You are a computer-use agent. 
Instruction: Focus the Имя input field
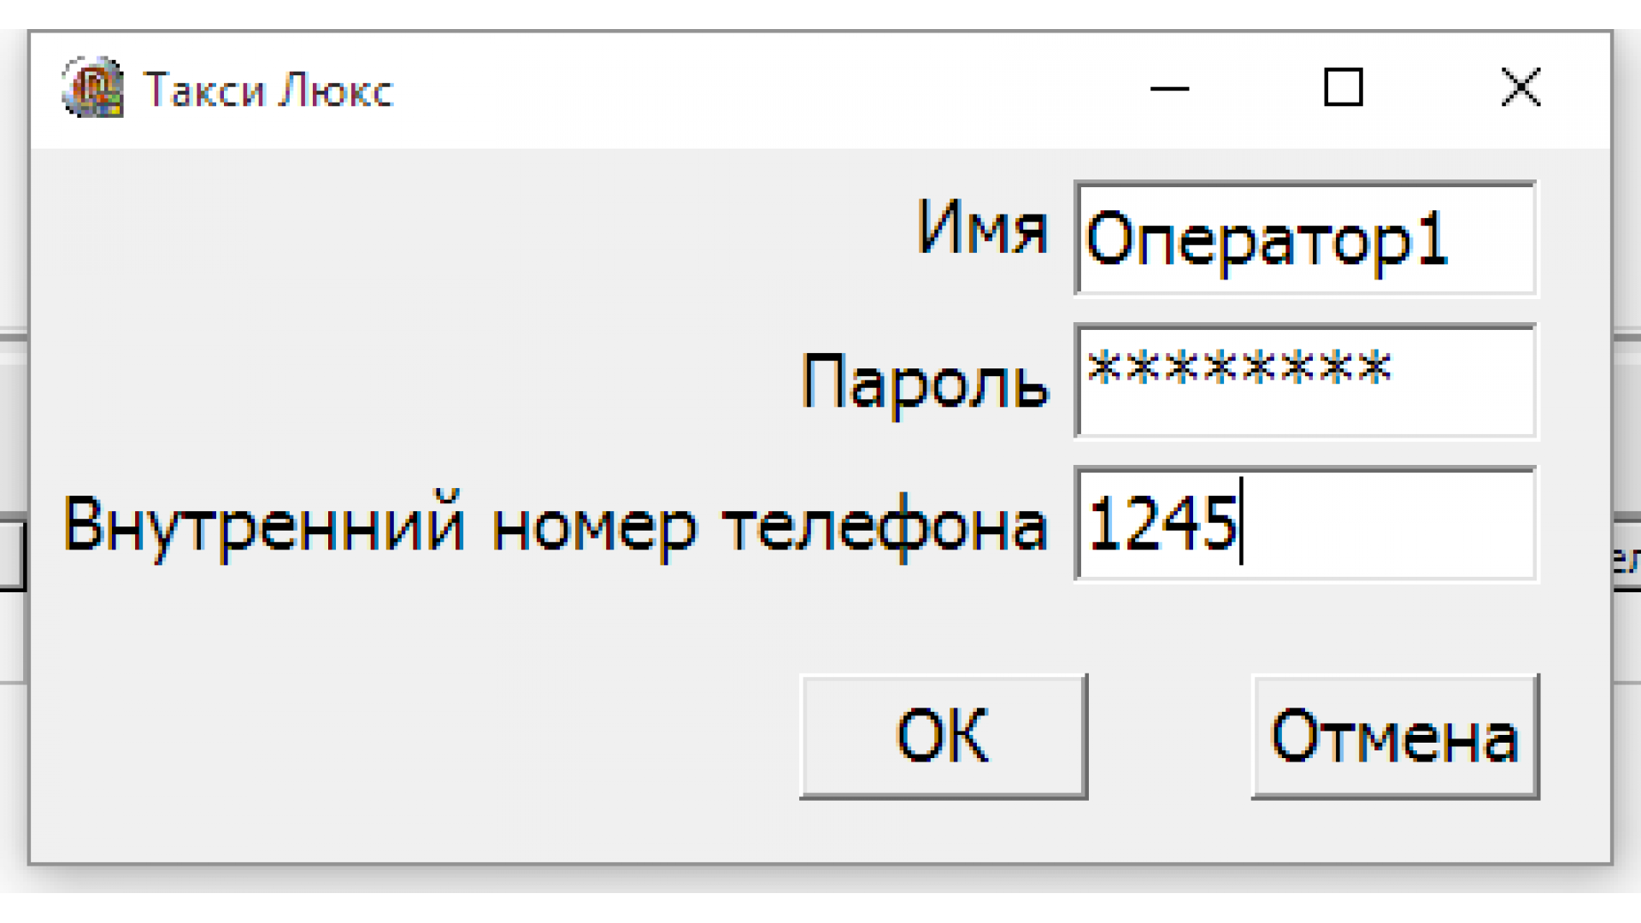click(x=1305, y=238)
